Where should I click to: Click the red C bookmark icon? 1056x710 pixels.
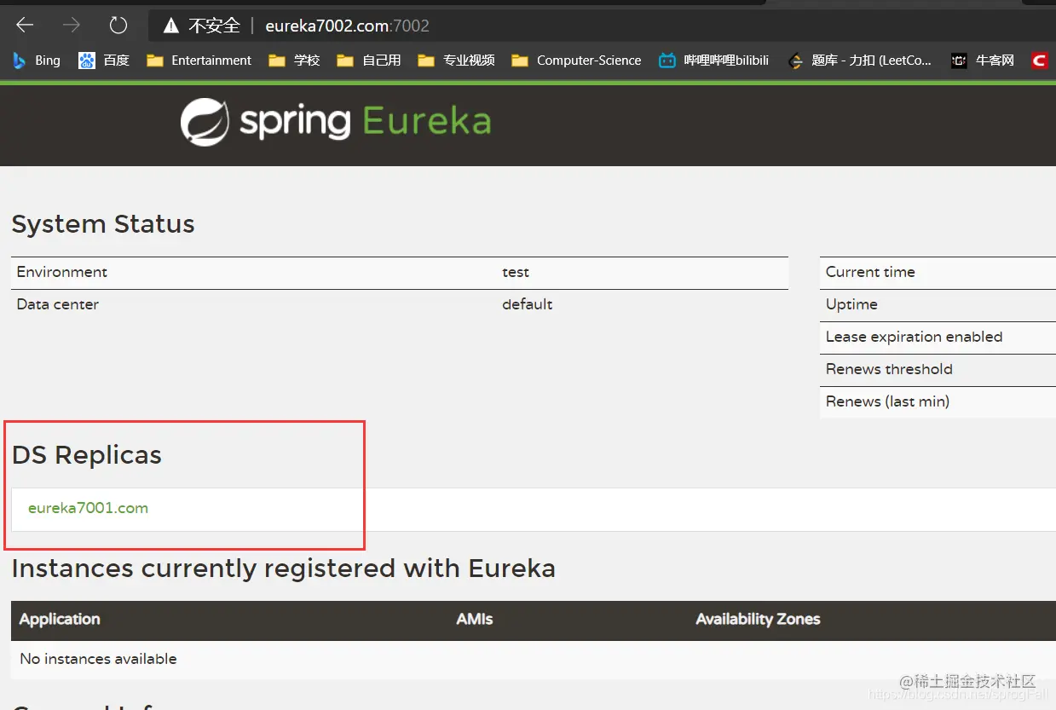pyautogui.click(x=1039, y=61)
